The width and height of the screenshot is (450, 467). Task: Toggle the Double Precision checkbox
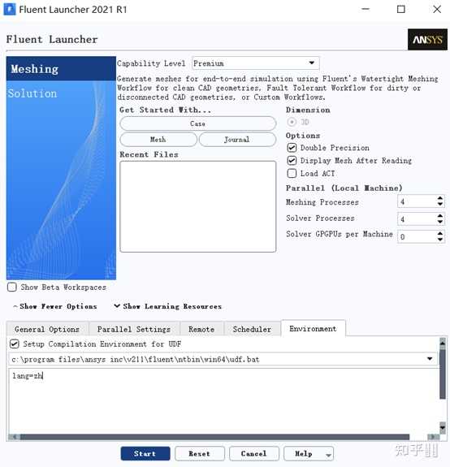pos(292,148)
